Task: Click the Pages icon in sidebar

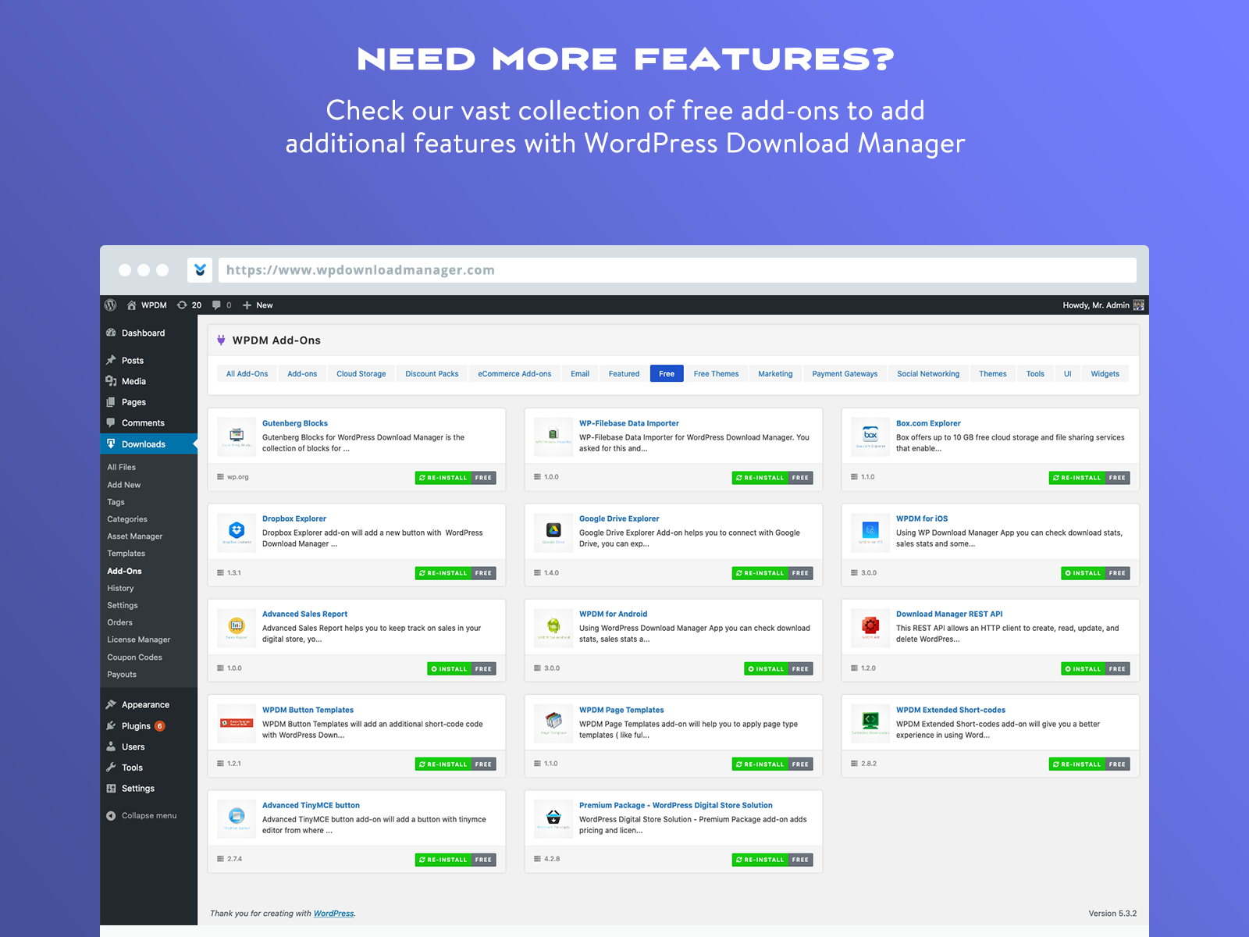Action: point(111,402)
